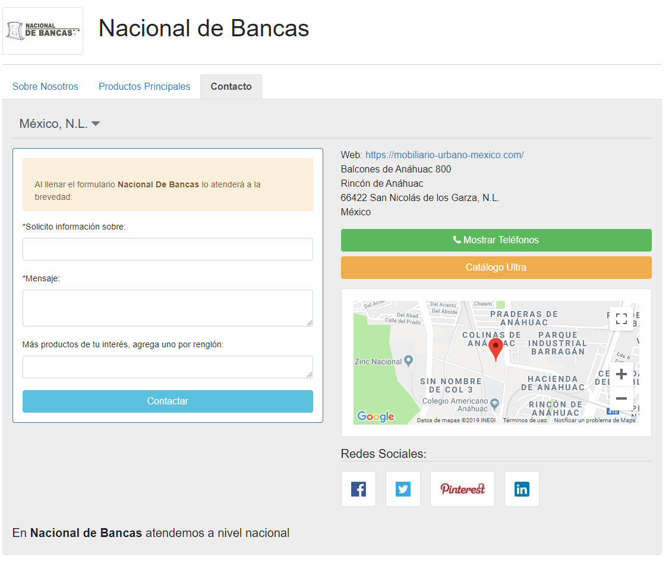Open the Twitter social icon
This screenshot has height=562, width=669.
pyautogui.click(x=403, y=489)
